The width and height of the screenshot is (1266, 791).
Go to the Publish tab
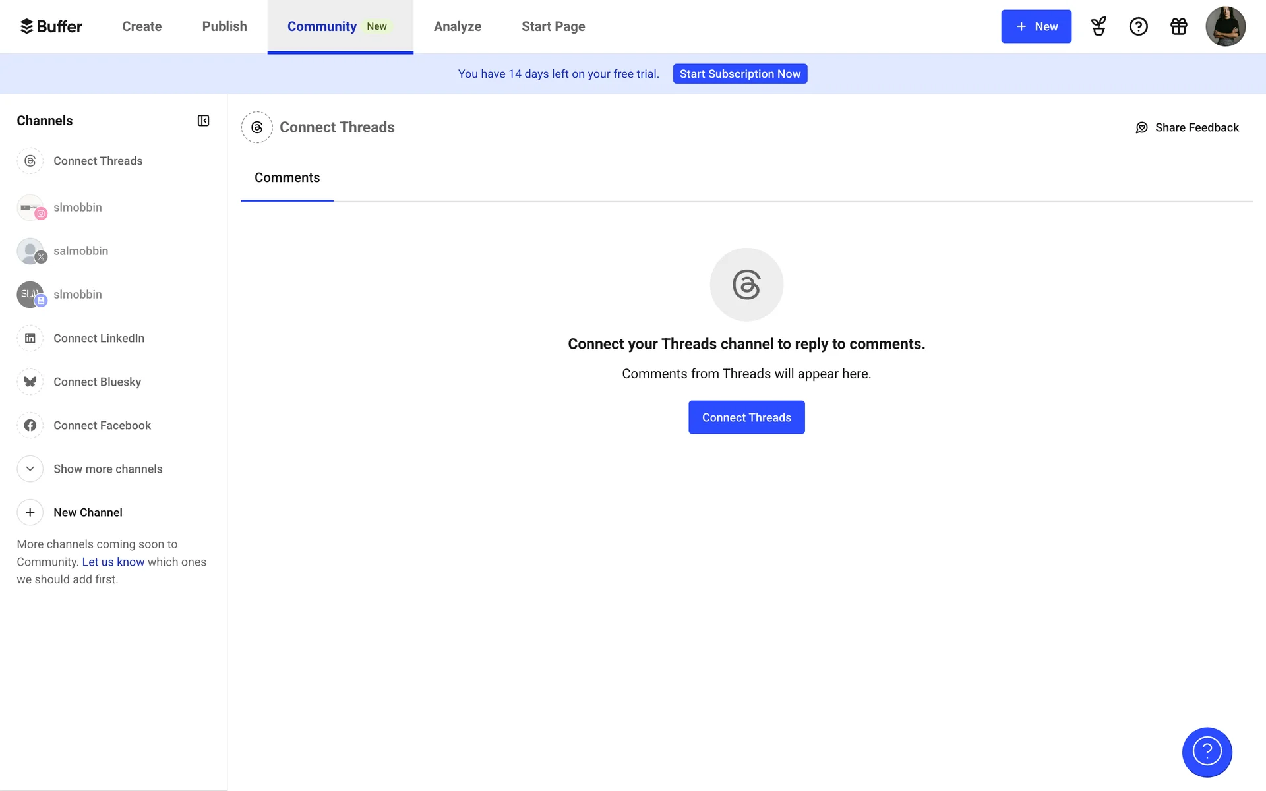tap(224, 26)
